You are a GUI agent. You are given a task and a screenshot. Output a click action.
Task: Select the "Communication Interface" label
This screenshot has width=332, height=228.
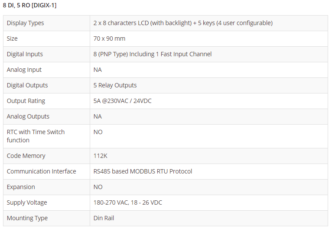pos(41,171)
